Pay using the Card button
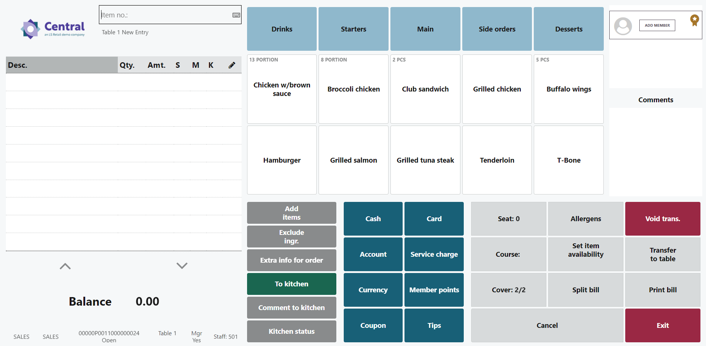Screen dimensions: 706x346 434,219
